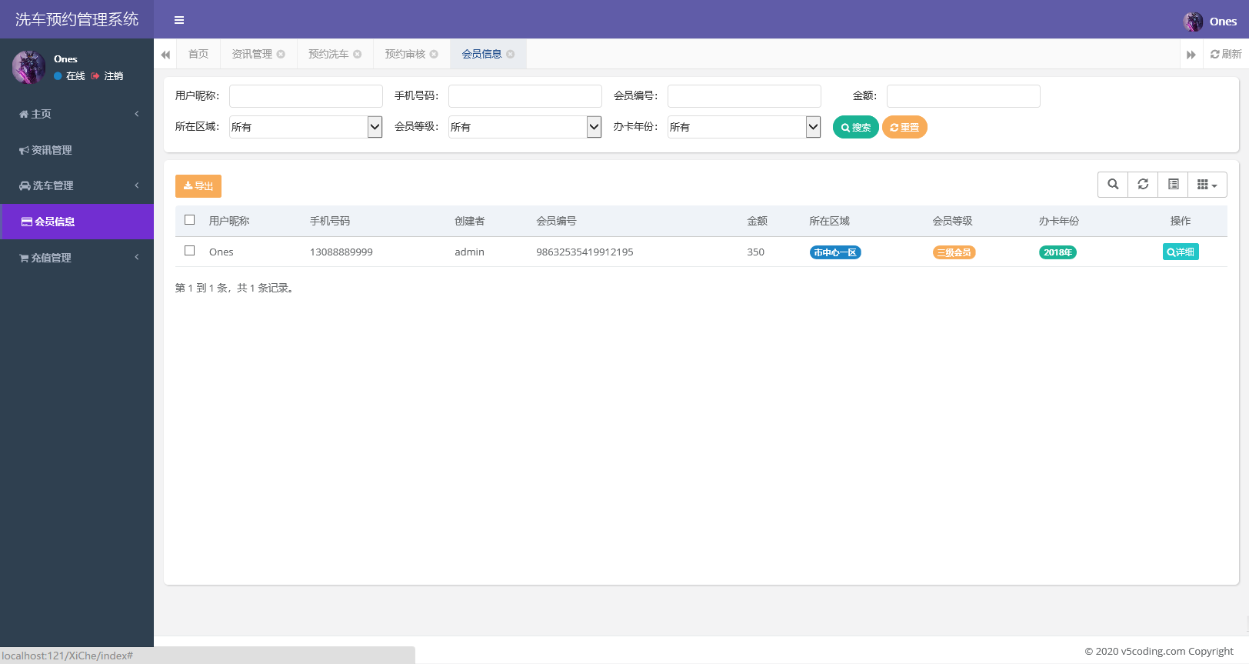Open 主页 in the sidebar
1249x664 pixels.
77,114
